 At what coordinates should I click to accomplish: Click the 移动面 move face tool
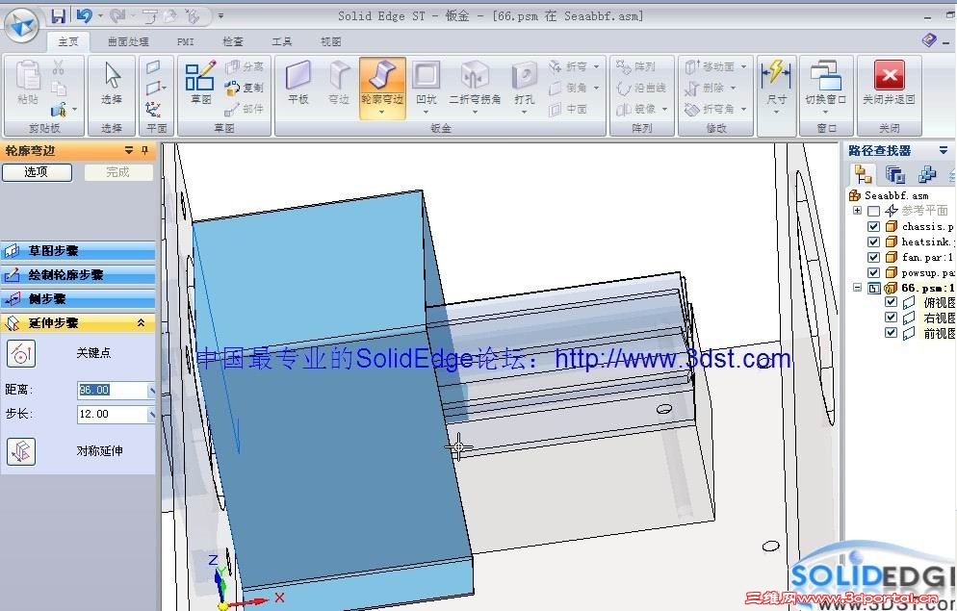tap(714, 66)
